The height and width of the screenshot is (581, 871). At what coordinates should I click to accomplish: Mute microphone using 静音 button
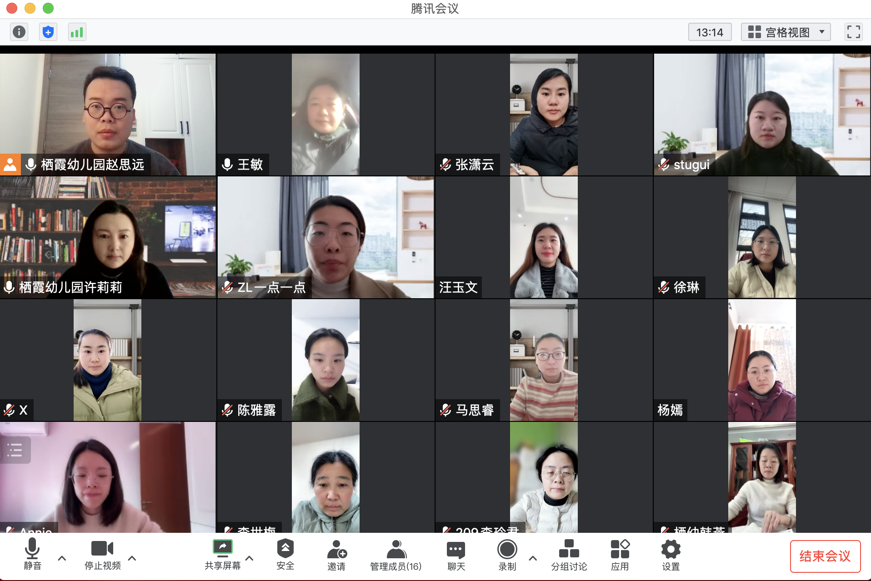pos(32,554)
